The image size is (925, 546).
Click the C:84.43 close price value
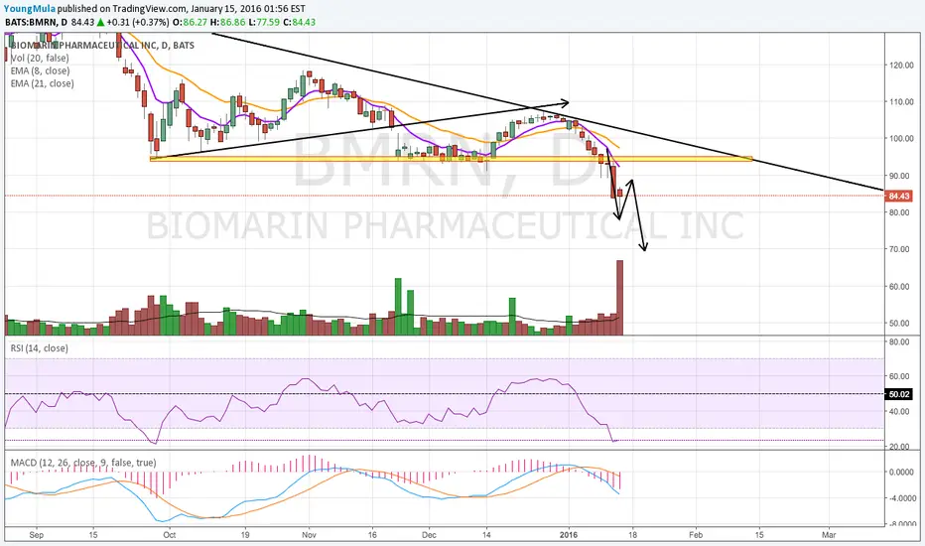click(x=299, y=22)
